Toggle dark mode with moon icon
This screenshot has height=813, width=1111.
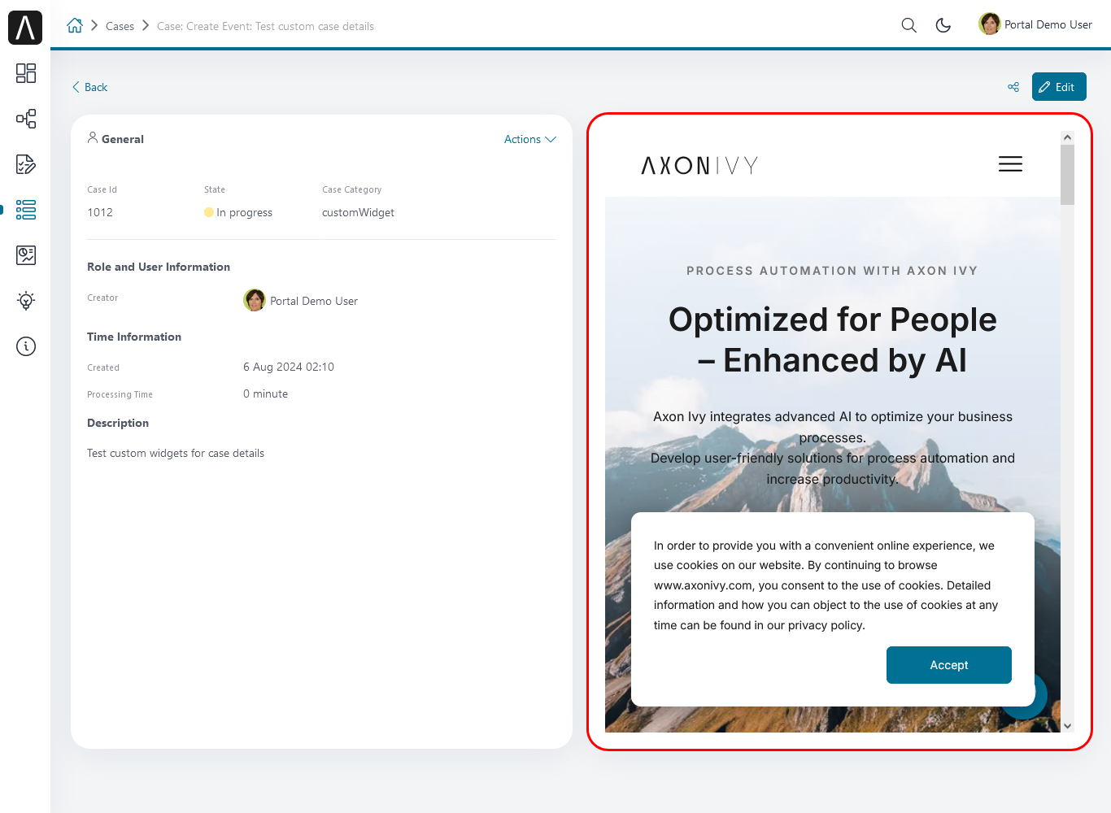(x=943, y=25)
